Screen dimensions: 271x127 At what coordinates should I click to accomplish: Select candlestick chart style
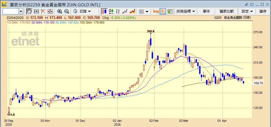[104, 12]
